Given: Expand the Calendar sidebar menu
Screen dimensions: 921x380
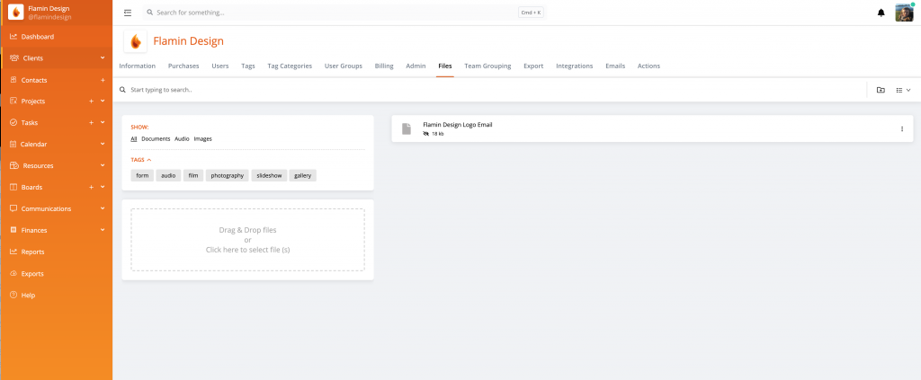Looking at the screenshot, I should [103, 144].
